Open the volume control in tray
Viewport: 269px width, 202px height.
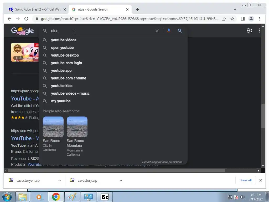[242, 197]
